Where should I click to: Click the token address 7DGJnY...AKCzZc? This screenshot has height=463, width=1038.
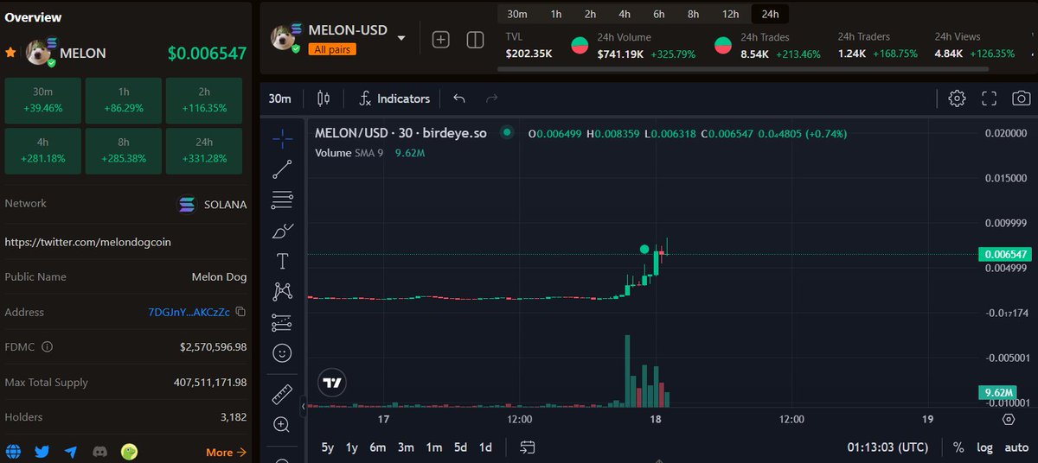(189, 312)
